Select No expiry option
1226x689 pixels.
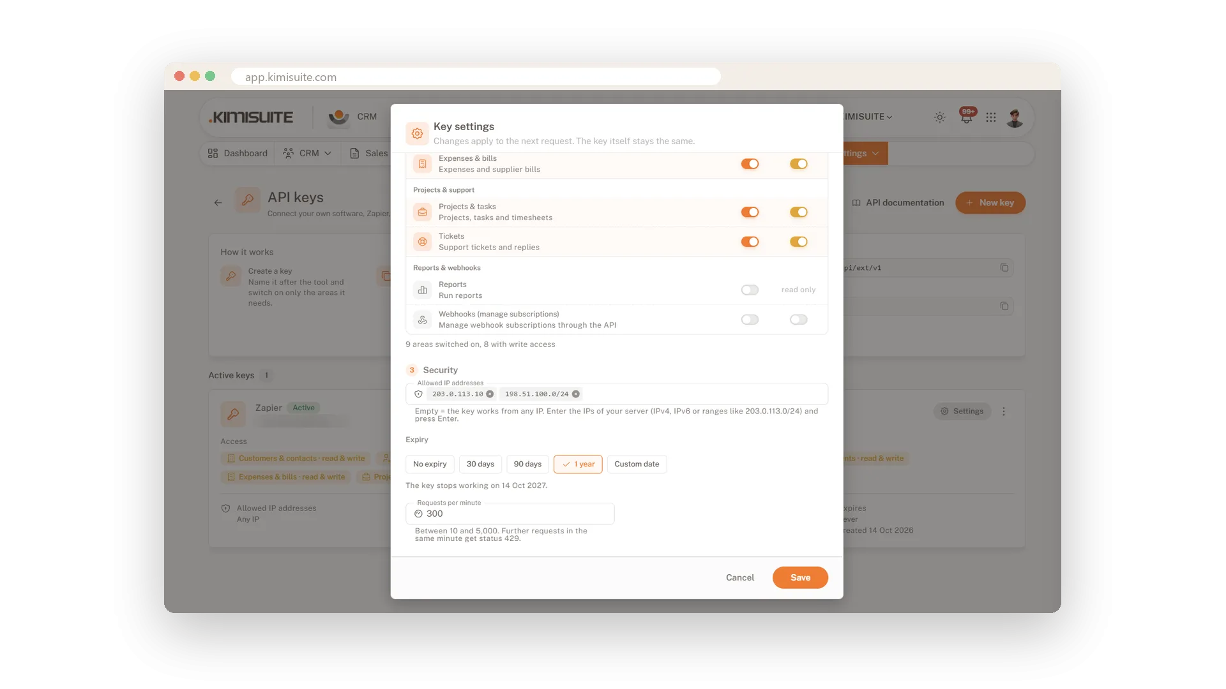pos(430,464)
